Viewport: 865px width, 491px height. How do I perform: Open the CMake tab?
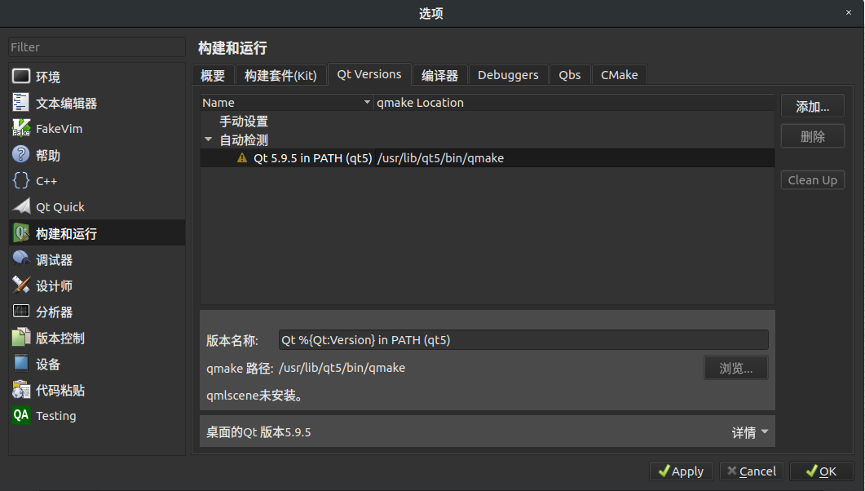pos(619,74)
